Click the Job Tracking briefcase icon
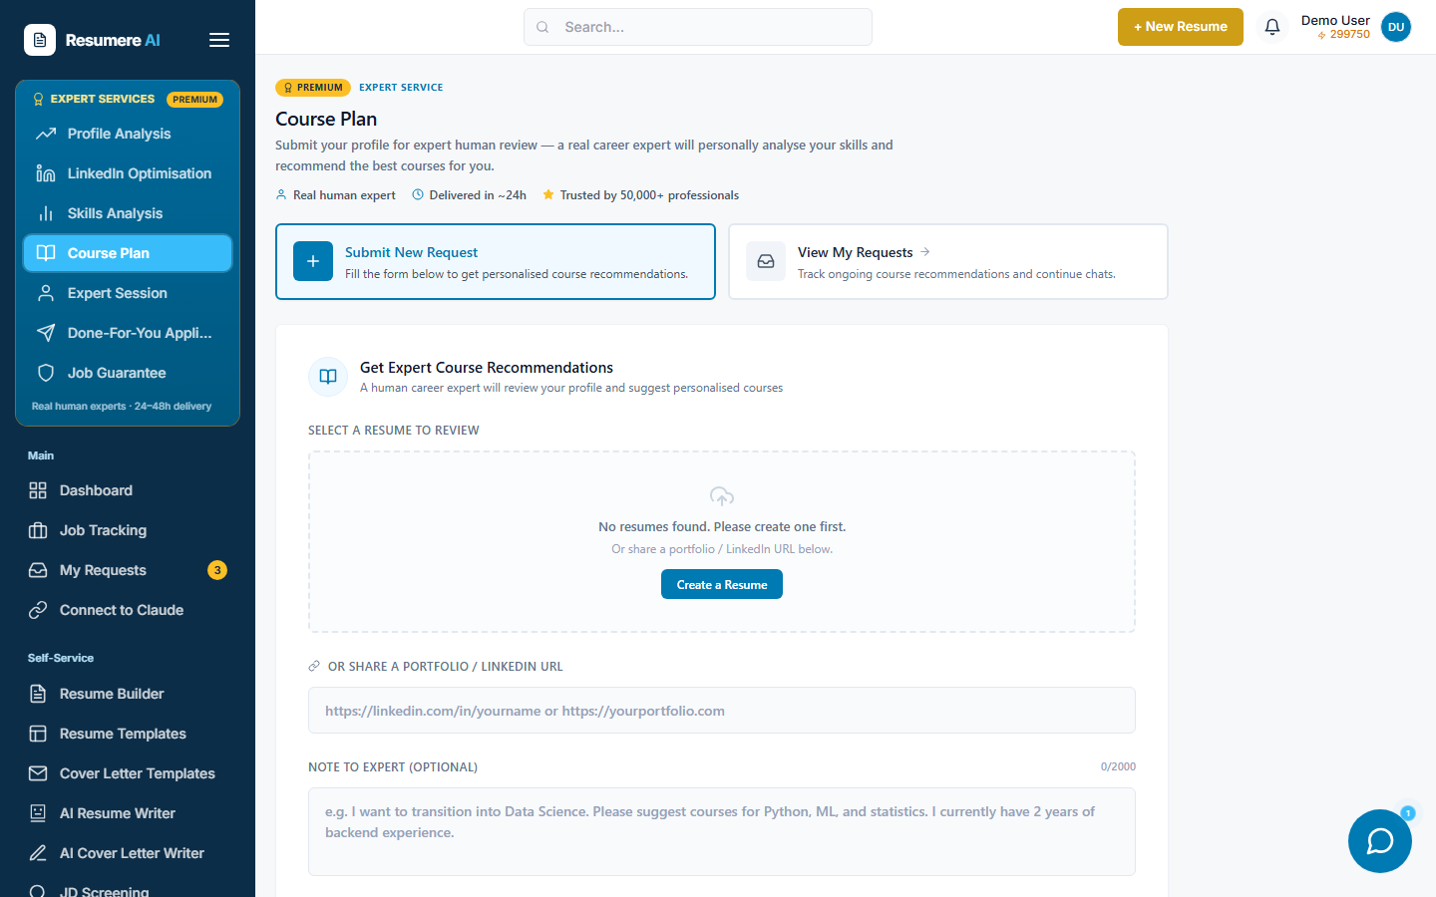This screenshot has width=1436, height=897. pyautogui.click(x=38, y=530)
